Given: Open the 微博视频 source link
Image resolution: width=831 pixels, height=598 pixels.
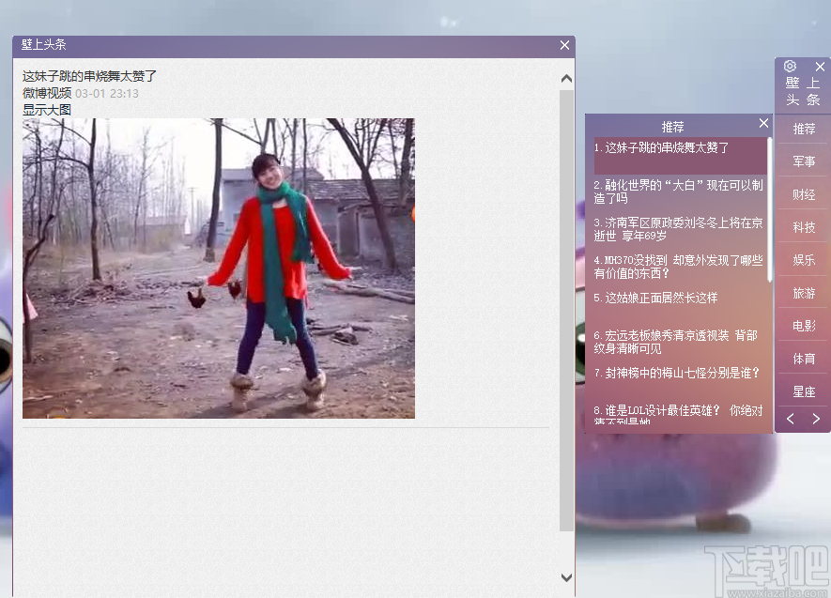Looking at the screenshot, I should 47,93.
